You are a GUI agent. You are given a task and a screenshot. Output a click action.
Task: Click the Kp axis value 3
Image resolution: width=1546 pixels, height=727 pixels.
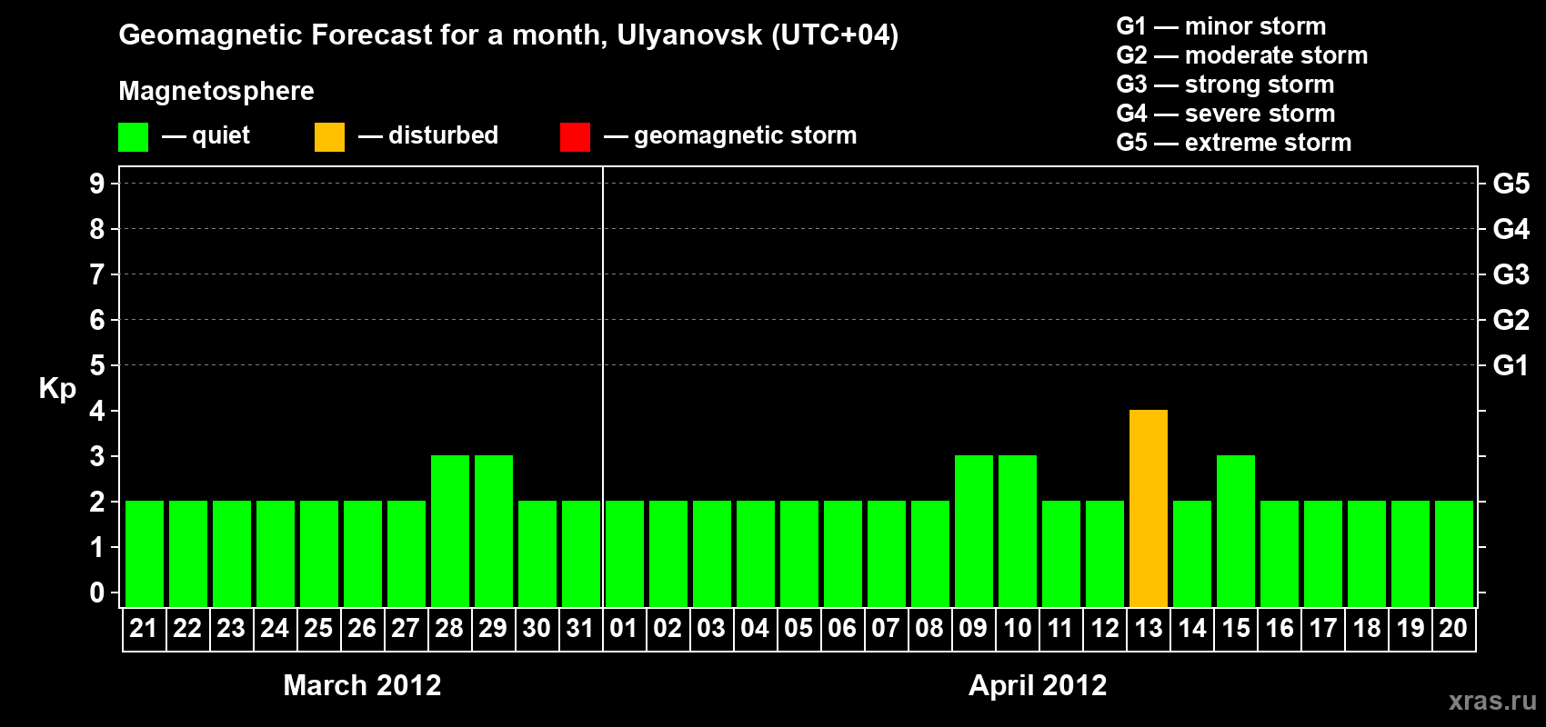(96, 456)
